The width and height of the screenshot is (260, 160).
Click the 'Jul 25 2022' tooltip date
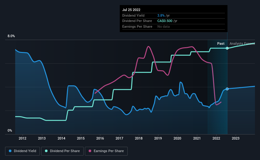[131, 10]
